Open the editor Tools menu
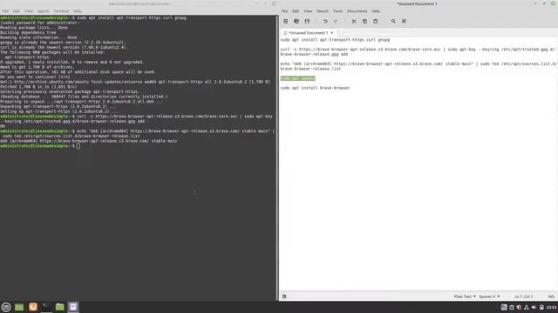 [x=337, y=11]
